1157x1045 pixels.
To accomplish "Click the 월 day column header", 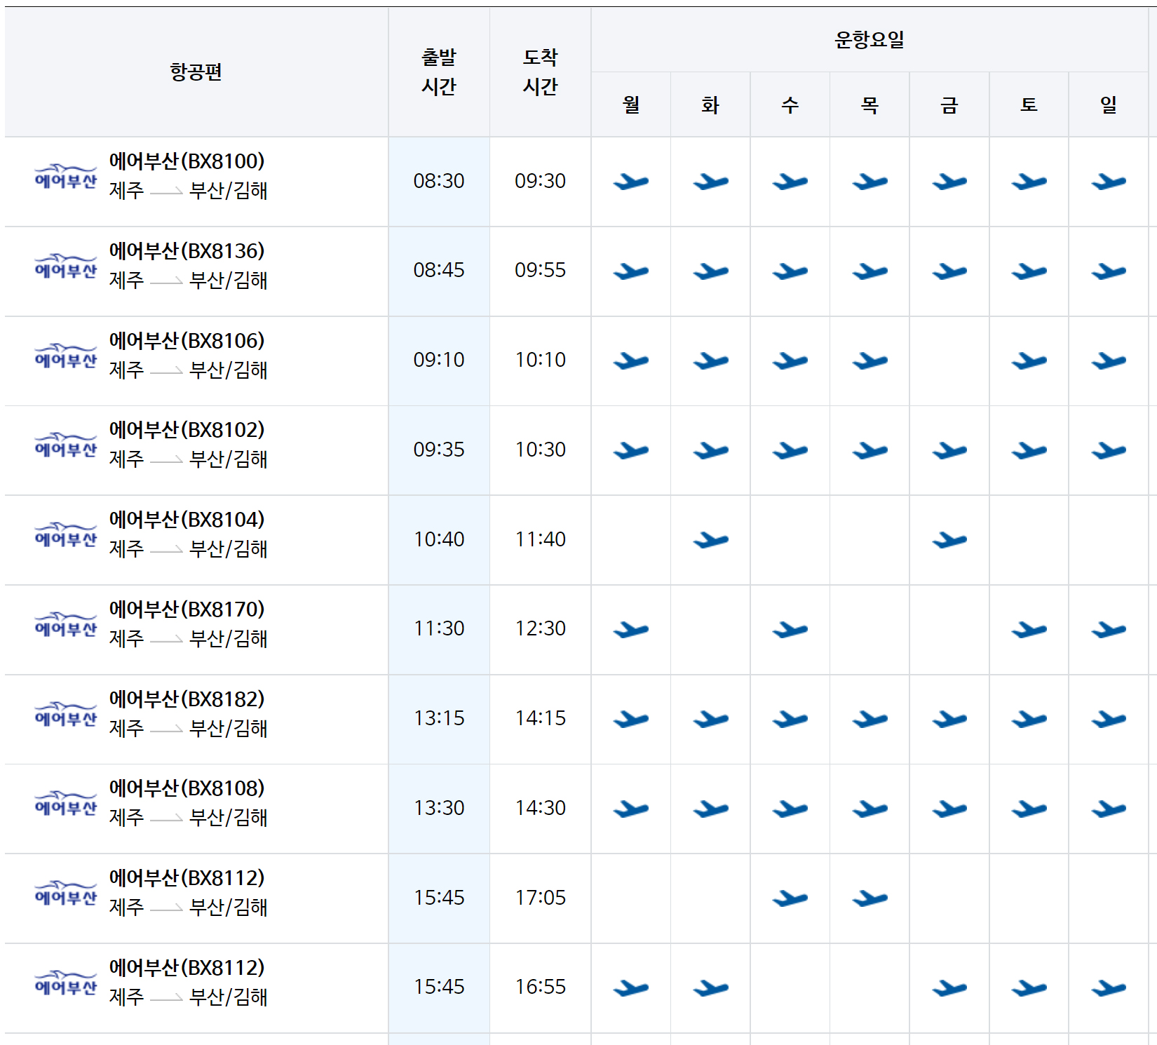I will coord(631,104).
